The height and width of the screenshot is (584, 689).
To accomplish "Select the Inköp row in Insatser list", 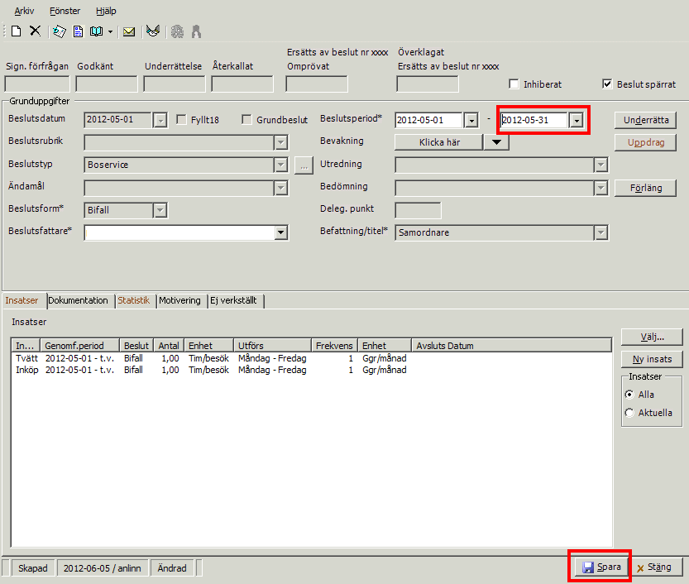I will coord(311,370).
